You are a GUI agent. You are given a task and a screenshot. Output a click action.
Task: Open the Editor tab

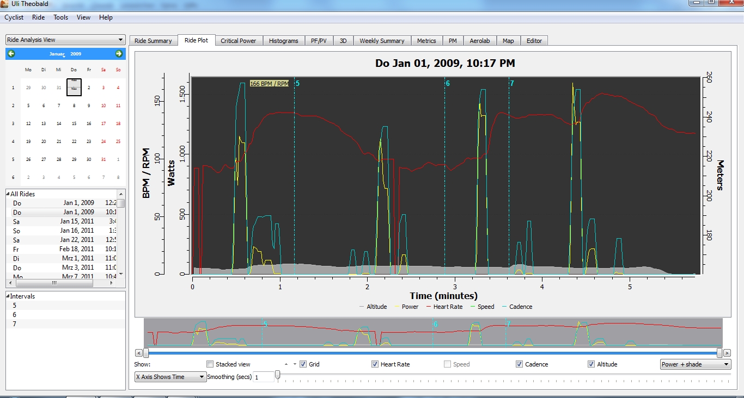pyautogui.click(x=534, y=41)
